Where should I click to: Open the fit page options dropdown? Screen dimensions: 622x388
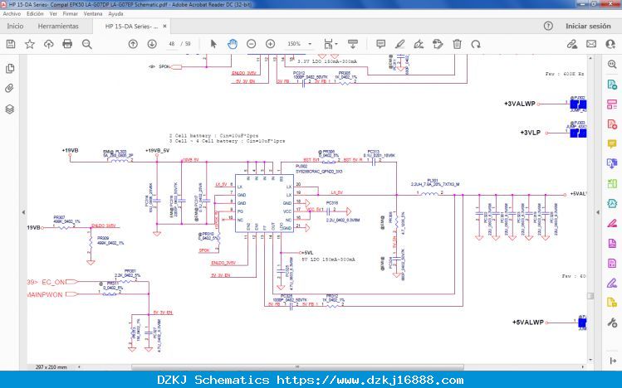click(x=331, y=44)
